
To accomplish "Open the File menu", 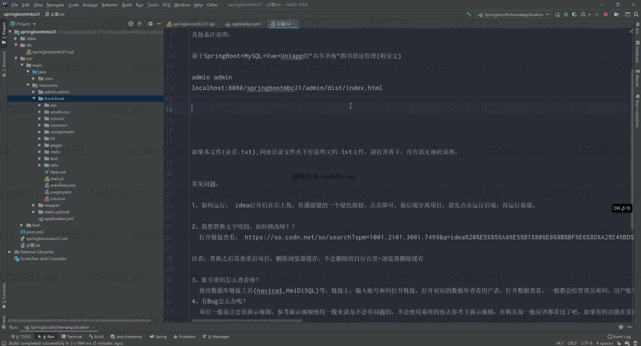I will point(15,5).
